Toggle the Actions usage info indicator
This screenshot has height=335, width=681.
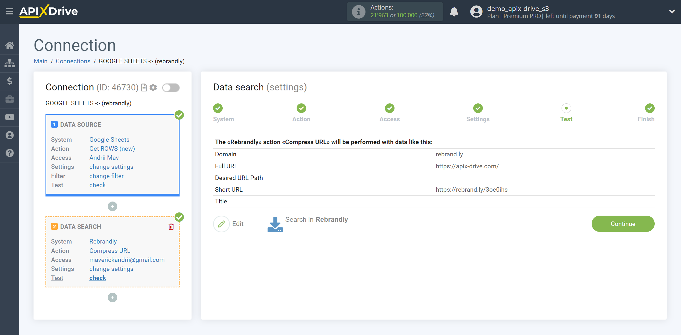pos(359,12)
